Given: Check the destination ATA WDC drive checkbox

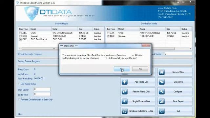Looking at the screenshot, I should click(x=108, y=33).
